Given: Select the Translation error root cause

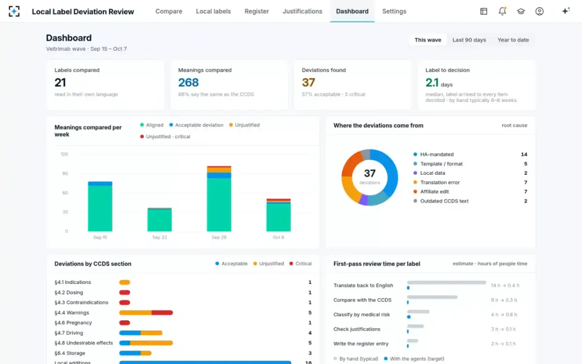Looking at the screenshot, I should tap(470, 182).
